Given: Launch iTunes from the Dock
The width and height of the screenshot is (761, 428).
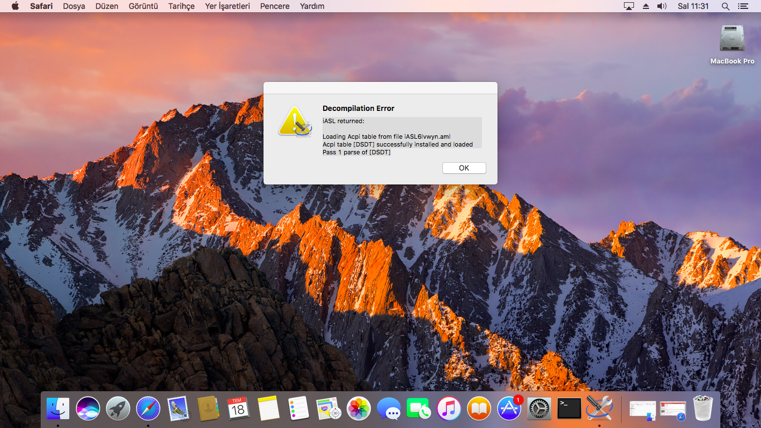Looking at the screenshot, I should [449, 408].
